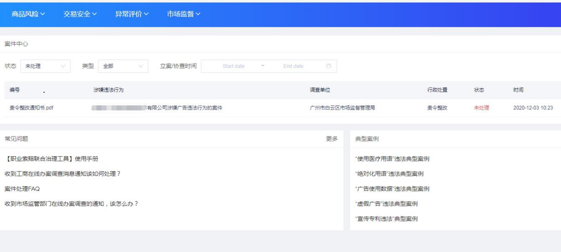
Task: Click the End date input field
Action: coord(293,66)
